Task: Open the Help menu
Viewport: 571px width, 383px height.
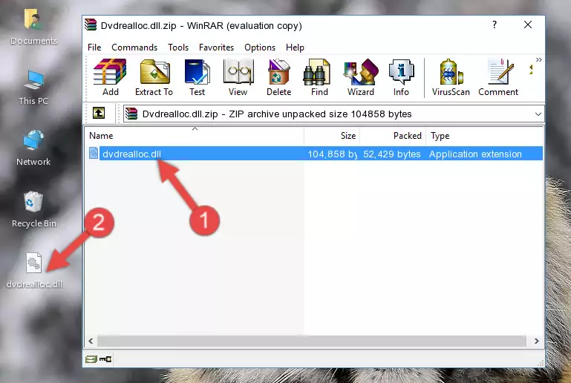Action: [295, 48]
